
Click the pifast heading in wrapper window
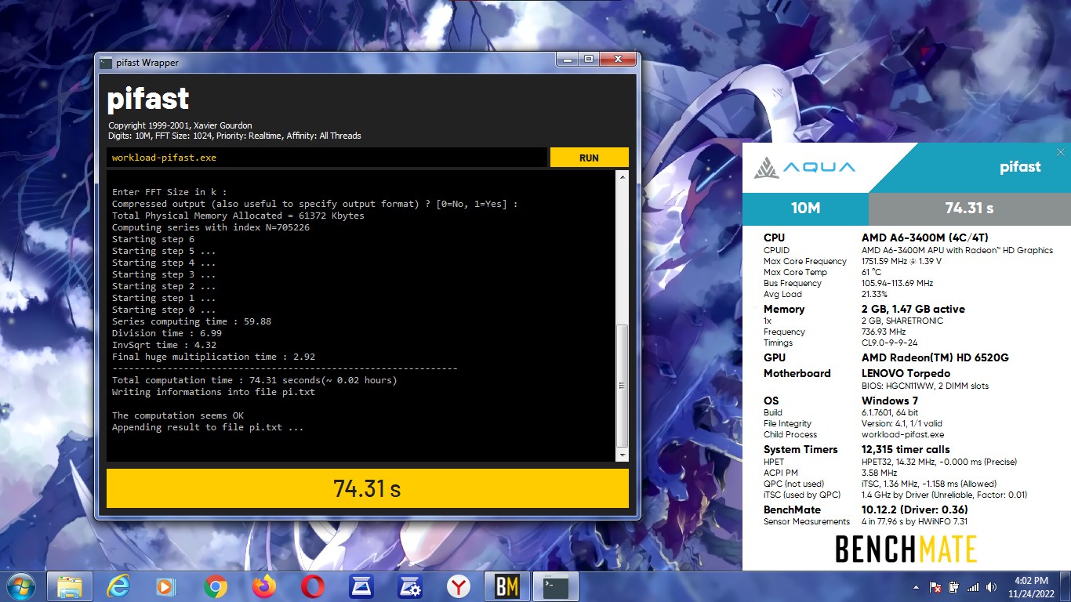pyautogui.click(x=148, y=99)
